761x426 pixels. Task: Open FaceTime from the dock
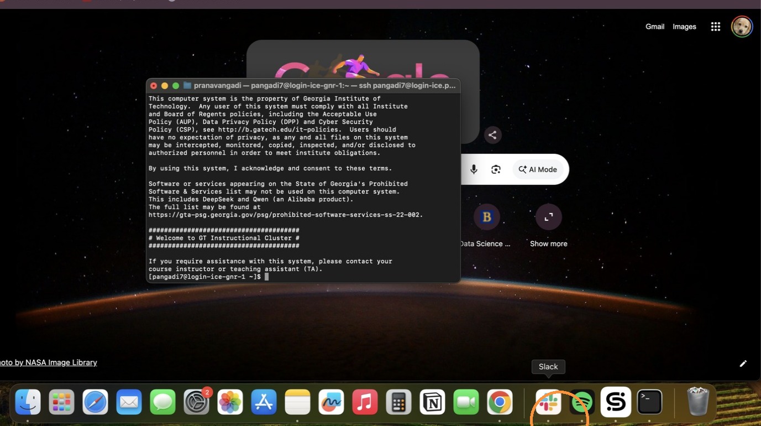coord(466,402)
